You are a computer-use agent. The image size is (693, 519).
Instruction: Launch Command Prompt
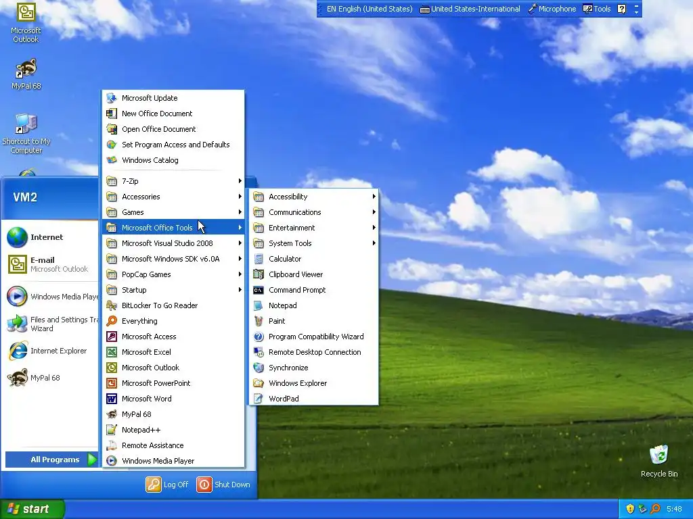[313, 290]
